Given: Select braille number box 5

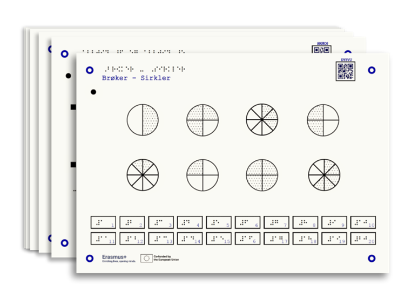Looking at the screenshot, I should pyautogui.click(x=219, y=222).
